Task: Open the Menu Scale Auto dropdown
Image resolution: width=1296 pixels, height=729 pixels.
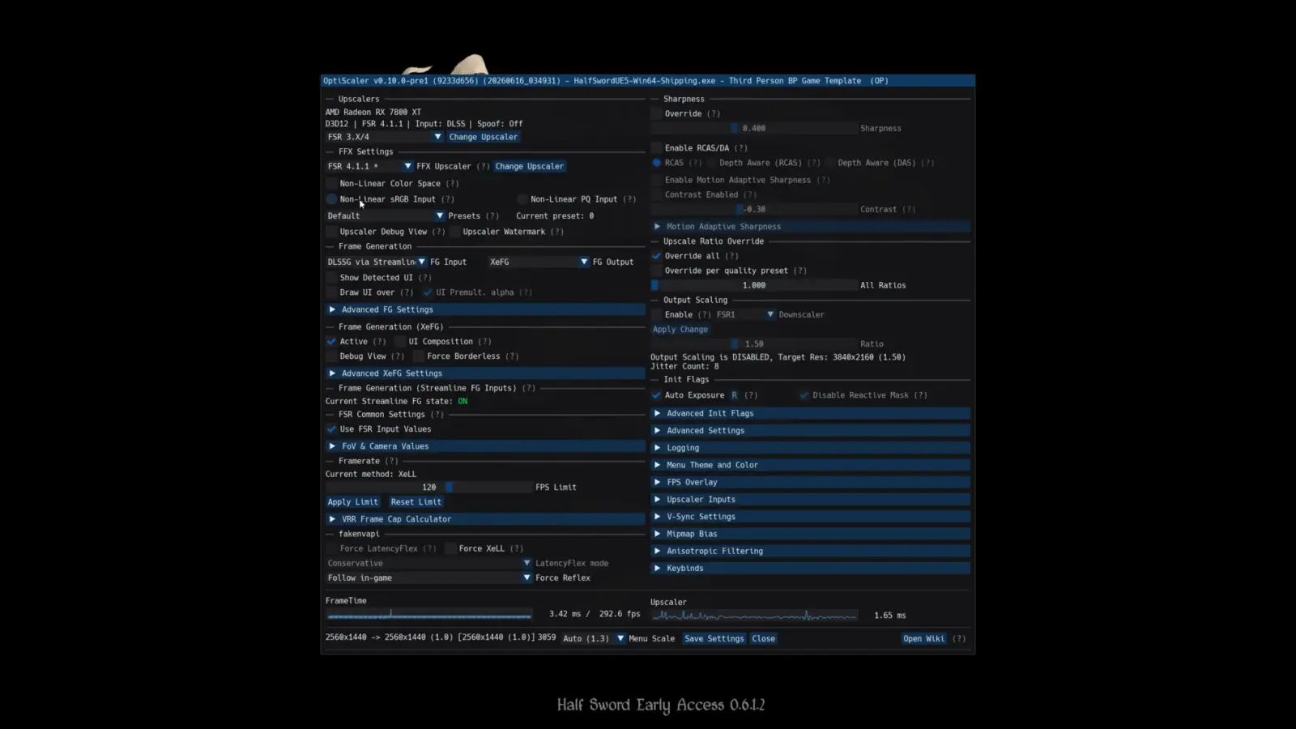Action: tap(594, 639)
